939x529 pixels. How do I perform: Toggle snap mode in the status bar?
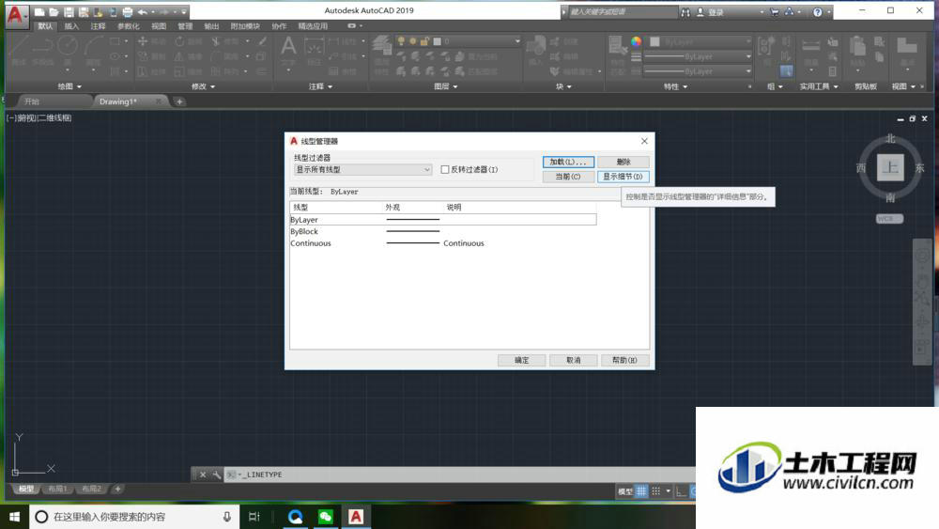pos(656,491)
